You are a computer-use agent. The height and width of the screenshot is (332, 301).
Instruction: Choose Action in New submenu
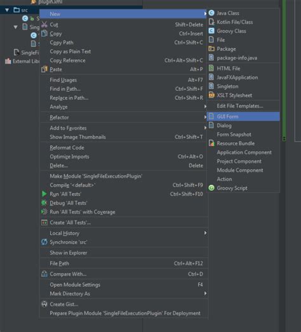pos(224,179)
